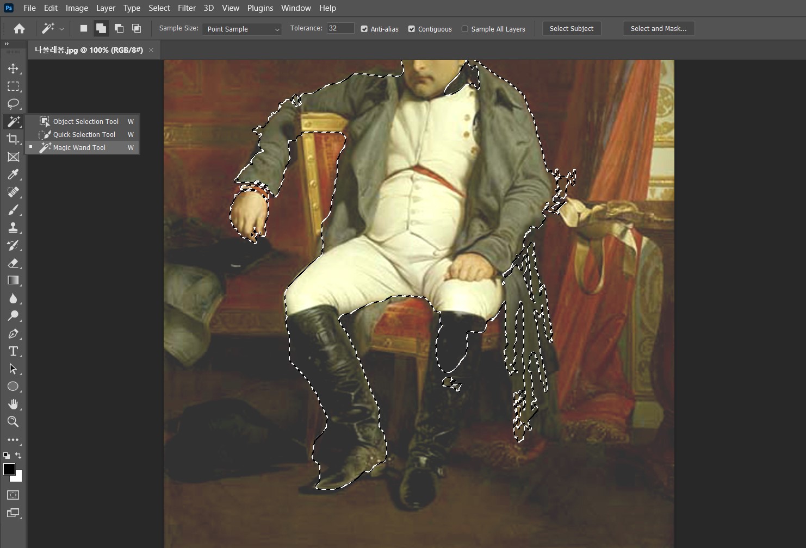Screen dimensions: 806x548
Task: Select the Lasso tool
Action: pos(13,104)
